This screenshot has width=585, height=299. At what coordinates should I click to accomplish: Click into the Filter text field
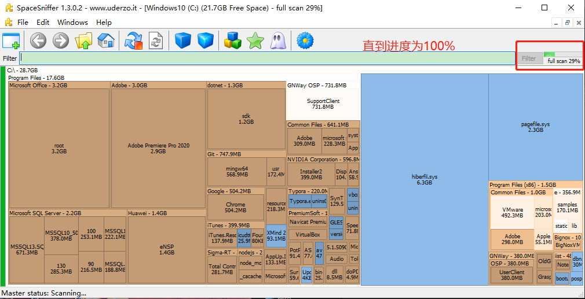click(x=267, y=58)
